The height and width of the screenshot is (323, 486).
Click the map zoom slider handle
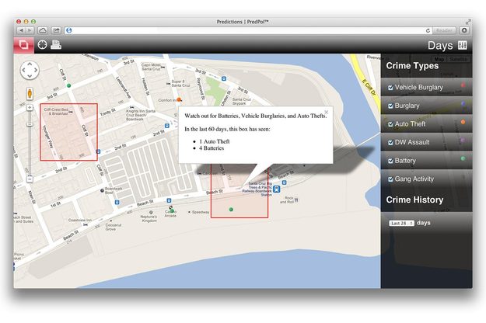coord(30,124)
